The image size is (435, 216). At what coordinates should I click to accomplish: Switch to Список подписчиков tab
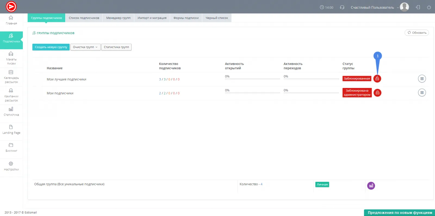click(84, 18)
